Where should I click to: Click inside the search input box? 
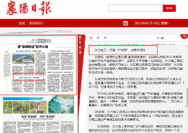135,8
